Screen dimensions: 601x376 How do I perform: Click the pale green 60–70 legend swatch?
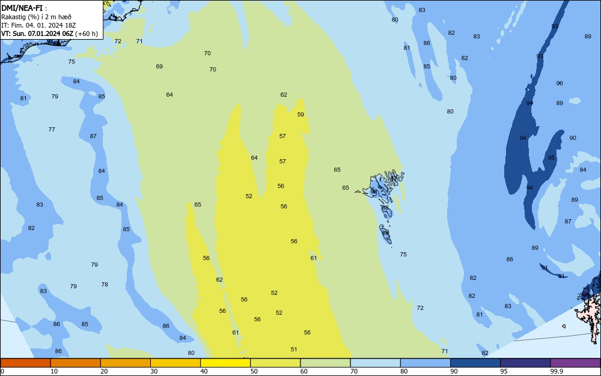[325, 363]
